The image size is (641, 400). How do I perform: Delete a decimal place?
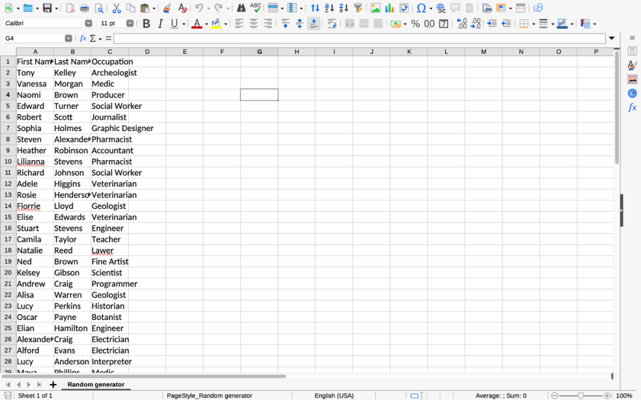click(x=476, y=24)
